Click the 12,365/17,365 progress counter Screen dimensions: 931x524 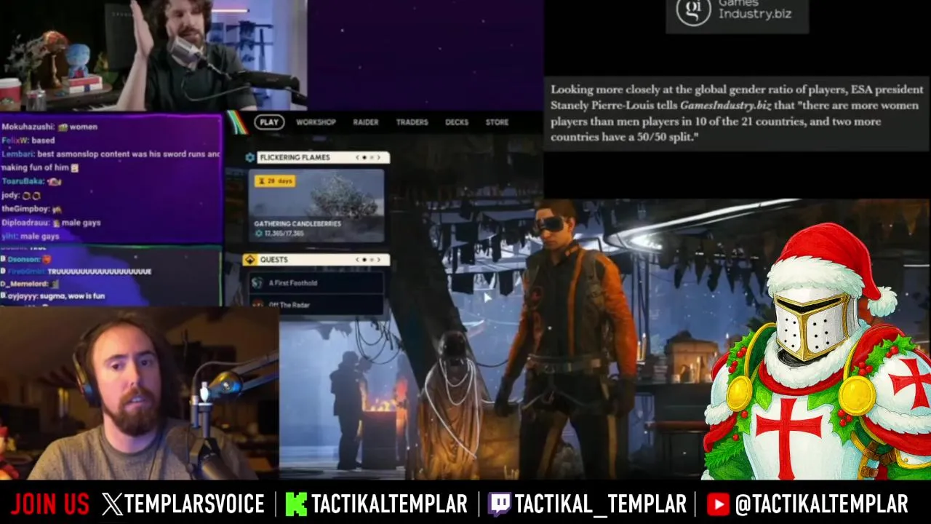point(284,234)
